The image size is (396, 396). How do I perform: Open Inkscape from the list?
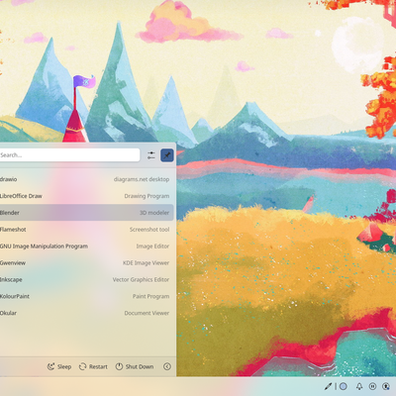click(86, 279)
